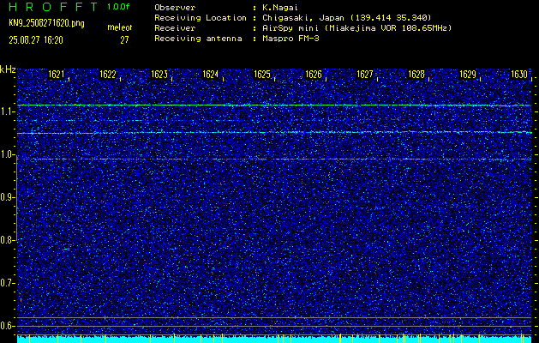
Task: Click the 0.9 frequency axis label
Action: coord(6,197)
